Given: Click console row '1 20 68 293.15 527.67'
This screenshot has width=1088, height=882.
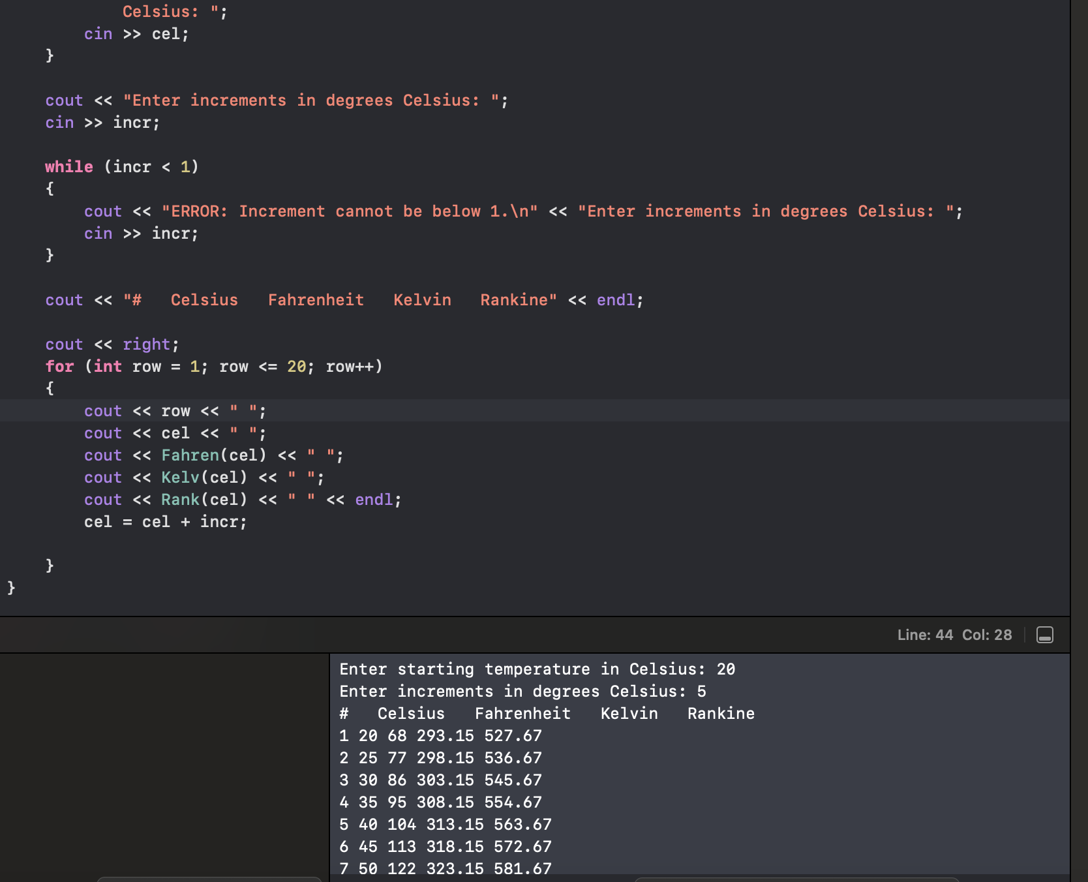Looking at the screenshot, I should coord(441,736).
